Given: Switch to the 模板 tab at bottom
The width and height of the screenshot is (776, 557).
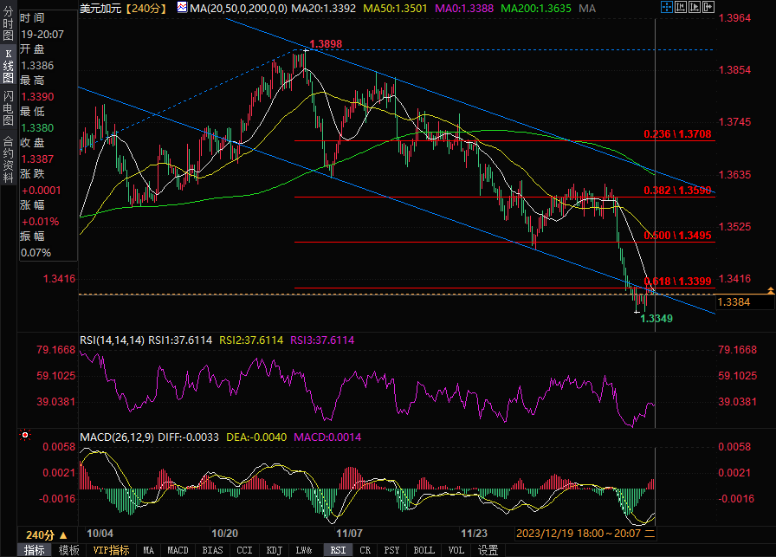Looking at the screenshot, I should pos(68,550).
